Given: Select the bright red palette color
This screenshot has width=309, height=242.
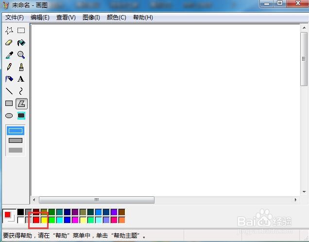Looking at the screenshot, I should pyautogui.click(x=36, y=220).
